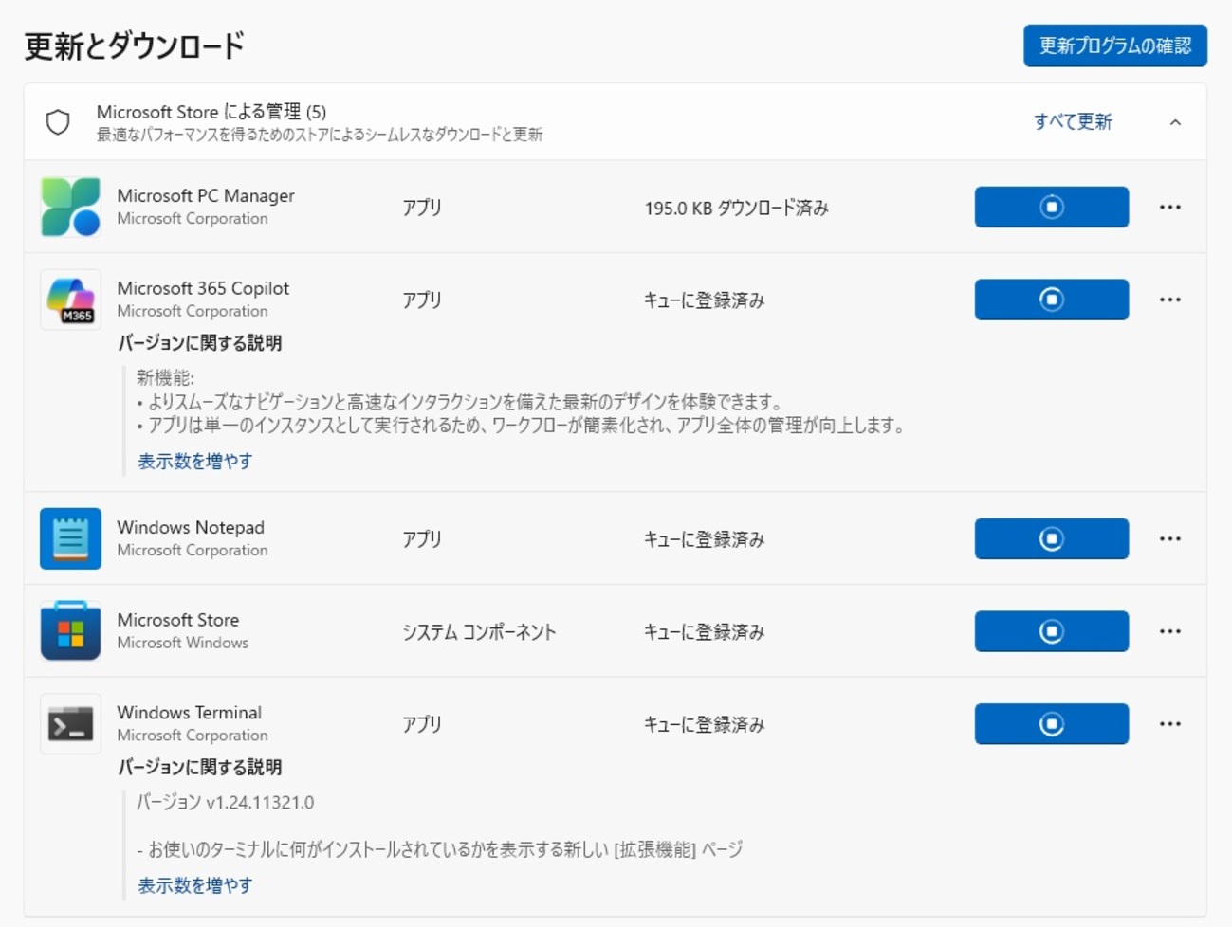
Task: Cancel the queued Microsoft Store update
Action: 1051,631
